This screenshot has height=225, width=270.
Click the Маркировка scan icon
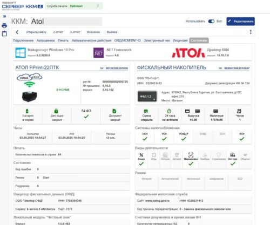coord(191,155)
